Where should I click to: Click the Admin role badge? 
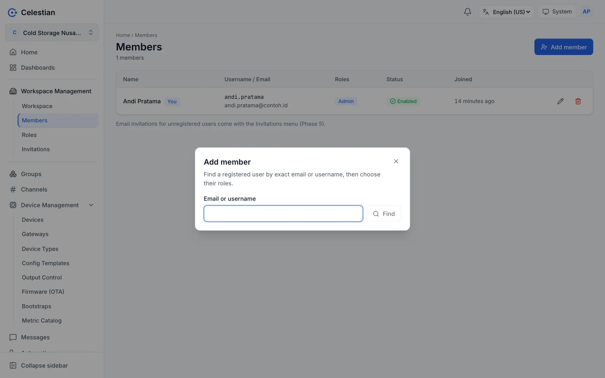point(346,101)
